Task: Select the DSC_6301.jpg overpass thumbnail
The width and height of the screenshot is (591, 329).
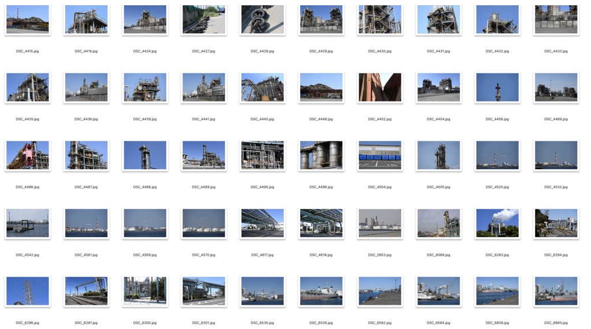Action: coord(204,291)
